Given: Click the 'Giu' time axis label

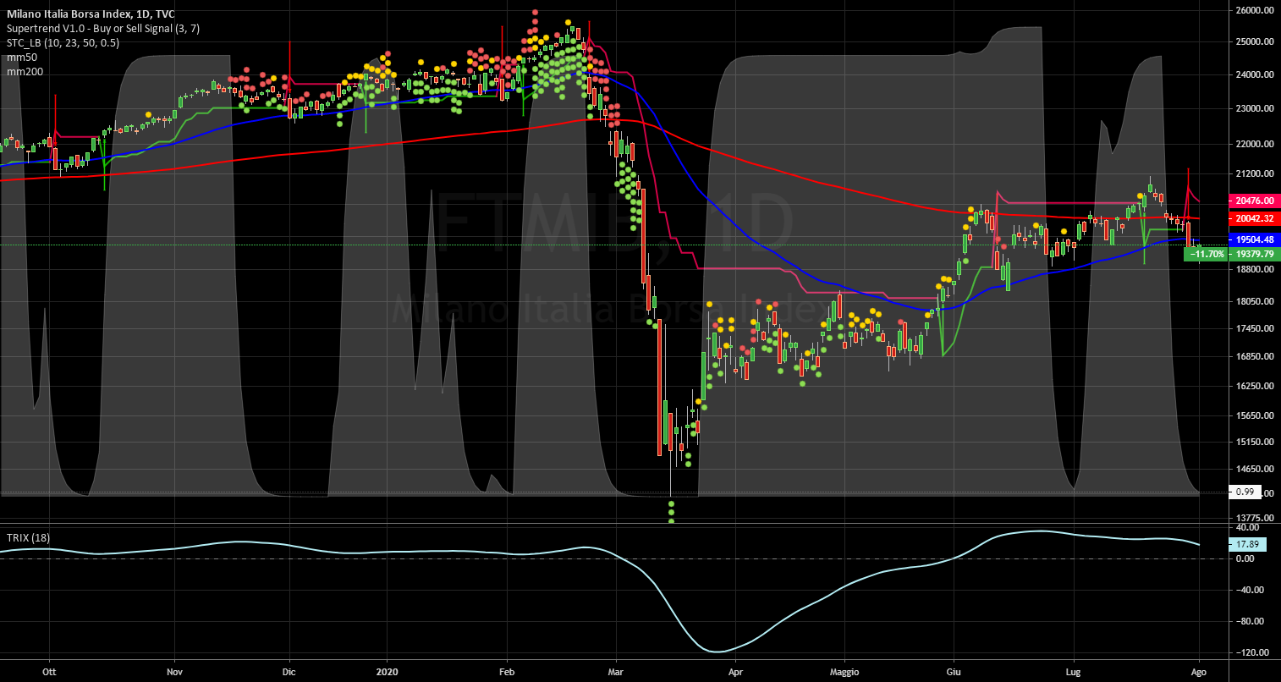Looking at the screenshot, I should tap(954, 670).
